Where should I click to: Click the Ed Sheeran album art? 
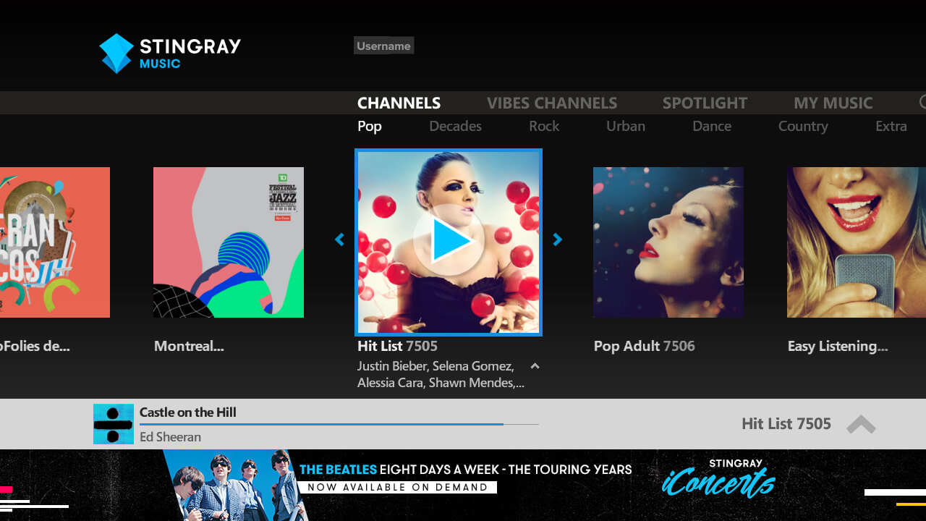pyautogui.click(x=114, y=424)
